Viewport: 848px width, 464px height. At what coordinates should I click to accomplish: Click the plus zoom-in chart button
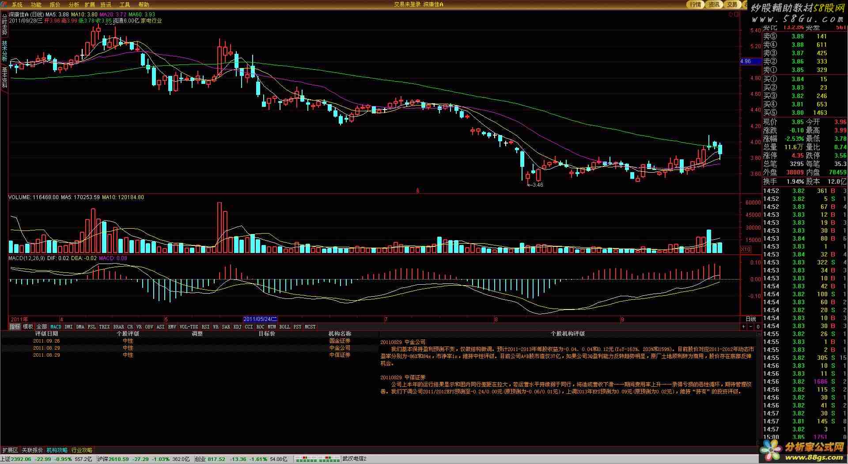click(x=743, y=327)
